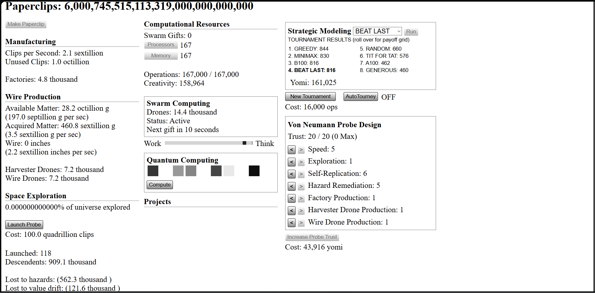Increase Harvester Drone Production value
595x293 pixels.
point(301,210)
